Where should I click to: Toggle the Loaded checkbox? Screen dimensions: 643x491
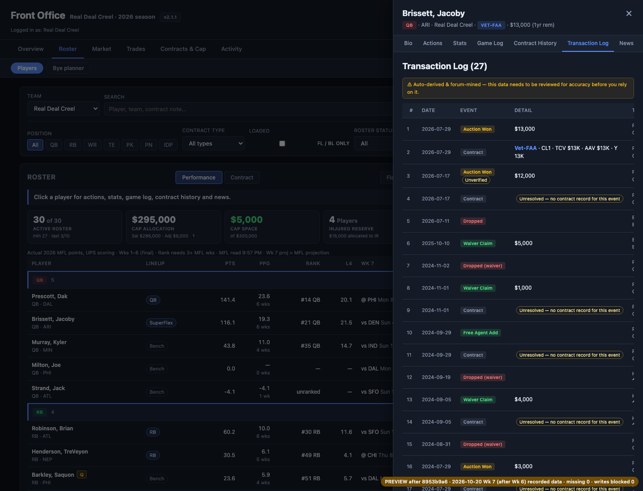[282, 143]
